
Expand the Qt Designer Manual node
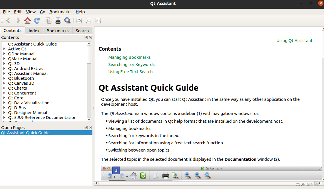(x=4, y=113)
